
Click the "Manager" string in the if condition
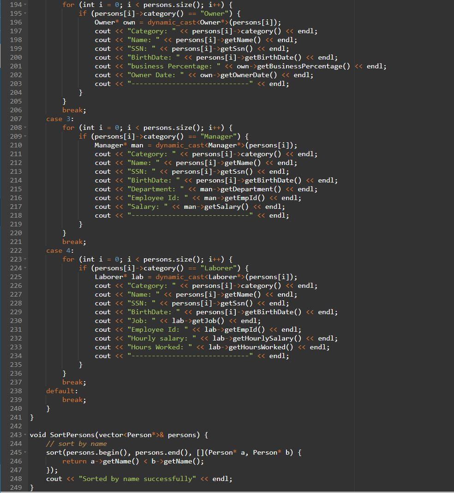[x=218, y=136]
